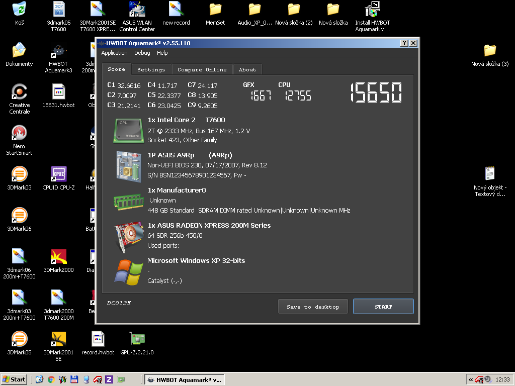Click the blue computer quick launch icon

click(x=86, y=380)
